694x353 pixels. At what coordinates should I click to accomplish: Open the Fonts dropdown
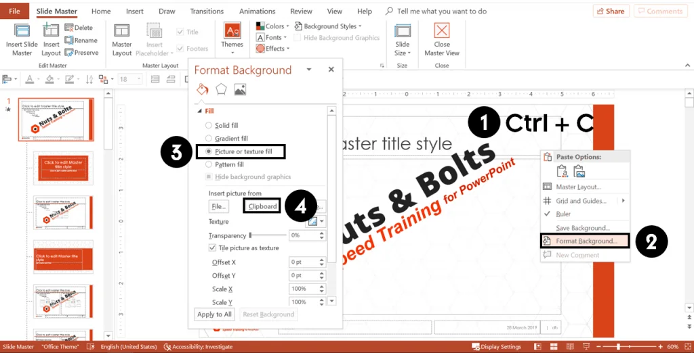[271, 38]
